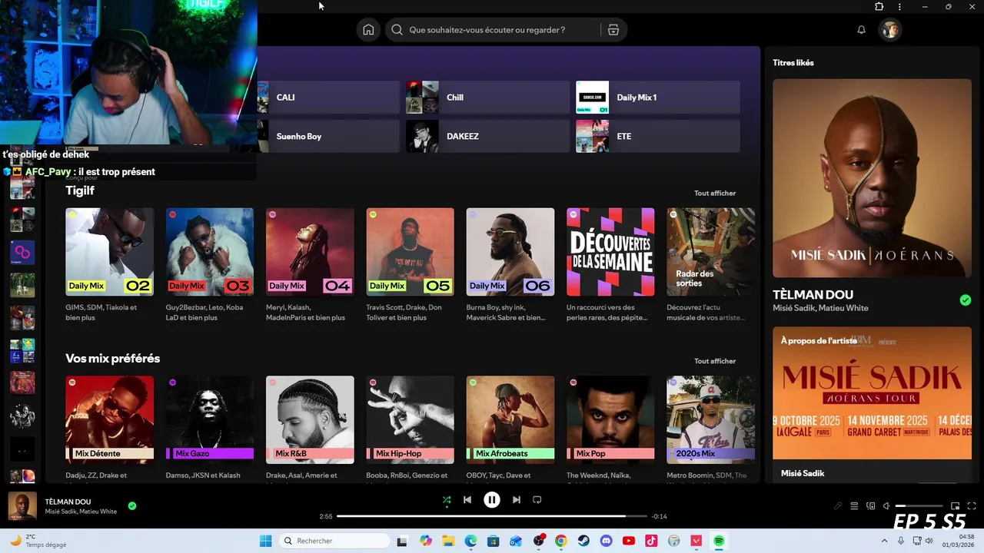Open the À propos de l'artiste card
The image size is (984, 553).
872,405
